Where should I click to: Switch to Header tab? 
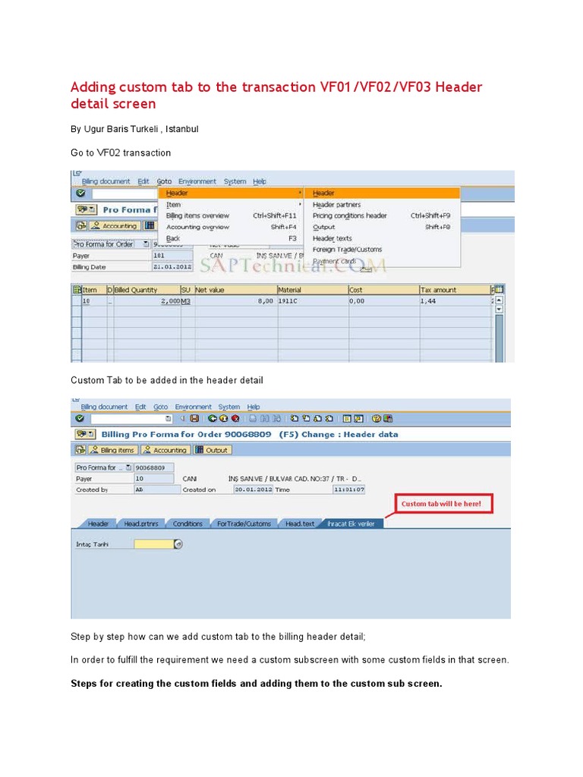point(98,524)
